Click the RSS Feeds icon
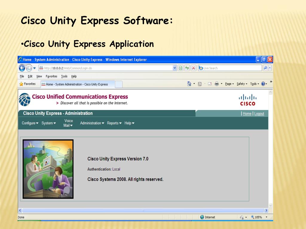 pos(200,84)
